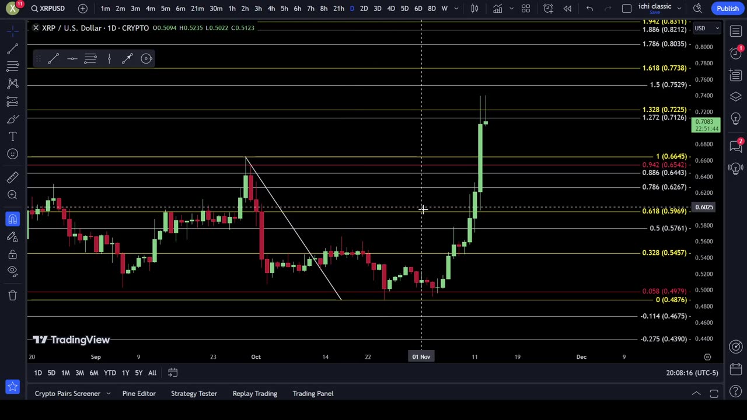
Task: Open the object tree layers icon
Action: [x=735, y=96]
